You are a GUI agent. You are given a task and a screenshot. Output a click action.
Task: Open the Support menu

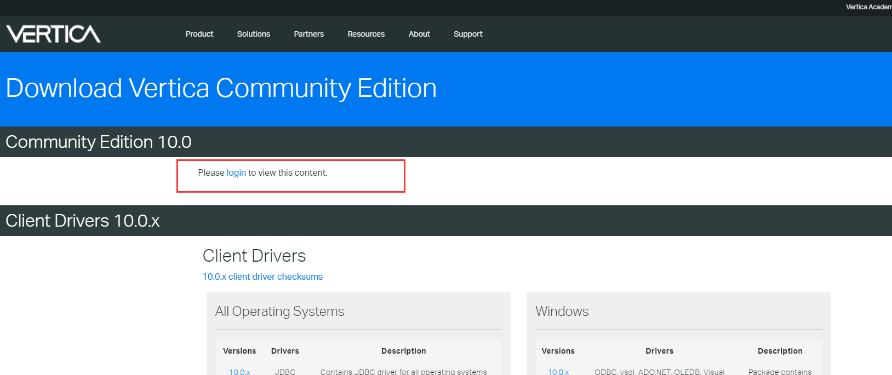tap(468, 34)
